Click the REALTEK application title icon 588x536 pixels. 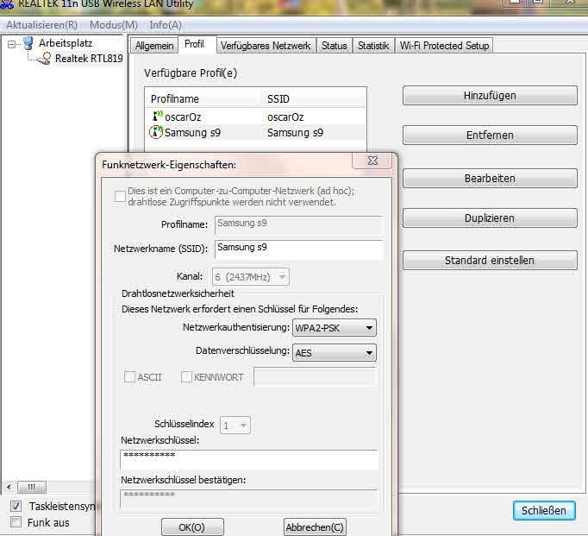tap(7, 4)
